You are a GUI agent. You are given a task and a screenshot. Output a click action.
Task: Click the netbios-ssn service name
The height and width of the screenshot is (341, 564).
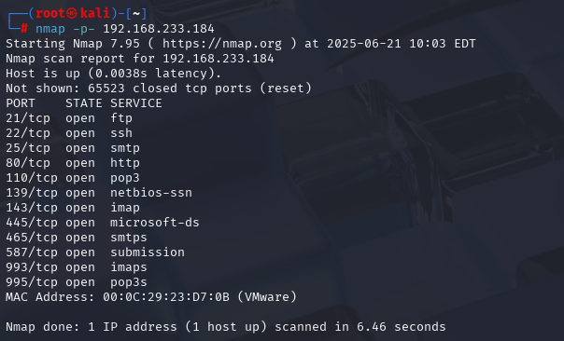pyautogui.click(x=151, y=193)
